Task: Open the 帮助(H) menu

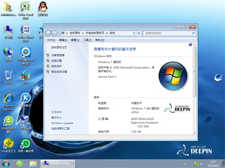Action: point(100,40)
